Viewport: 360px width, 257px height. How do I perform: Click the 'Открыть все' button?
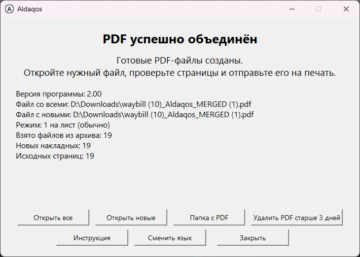(x=53, y=217)
